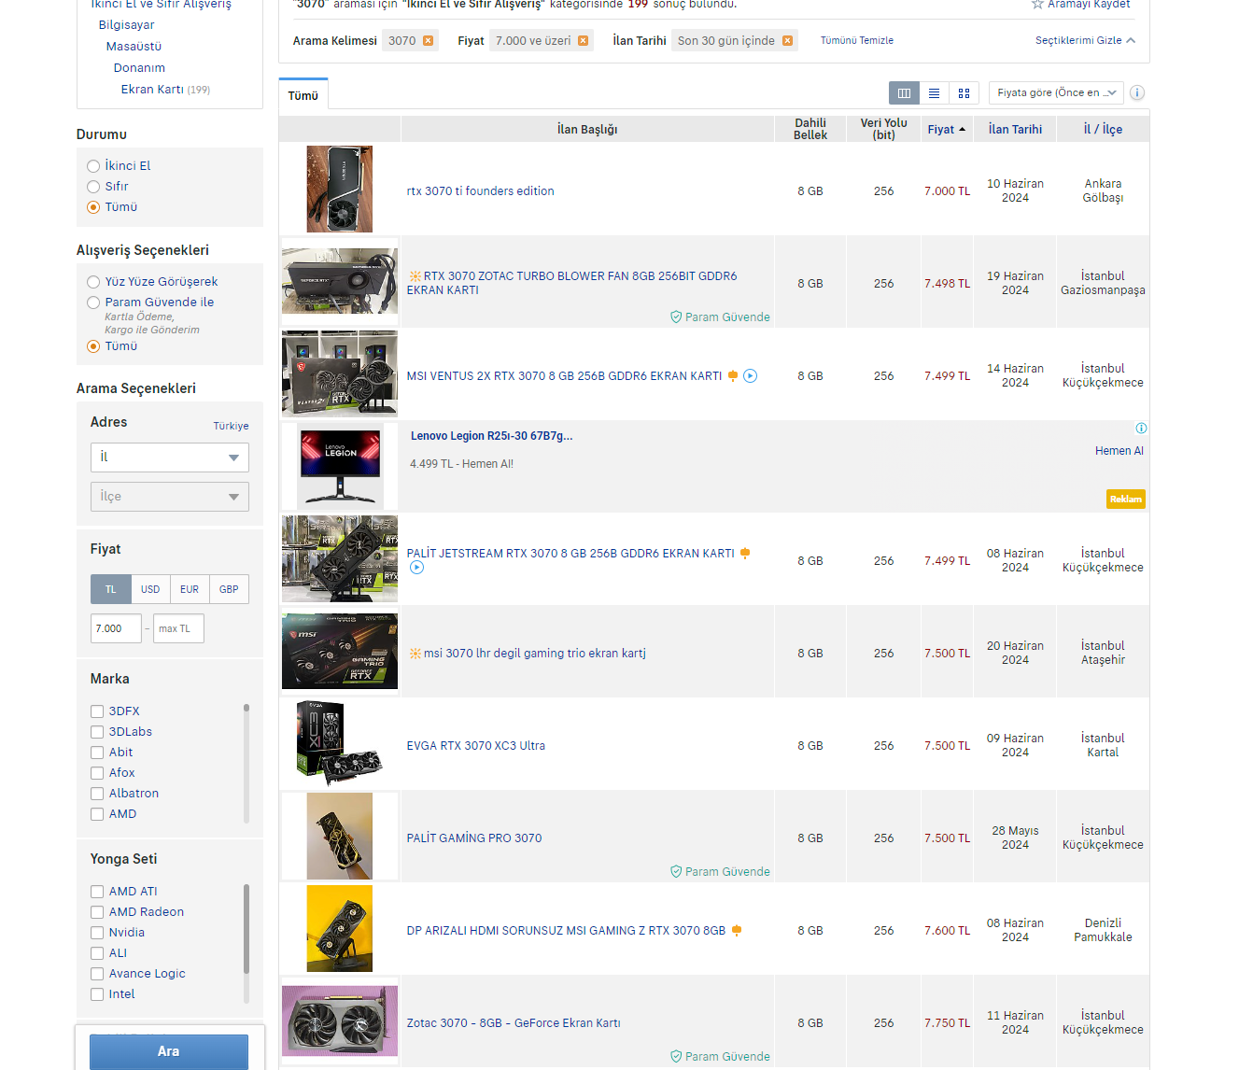Click Aramayı Kaydet link
The width and height of the screenshot is (1239, 1070).
pos(1089,5)
